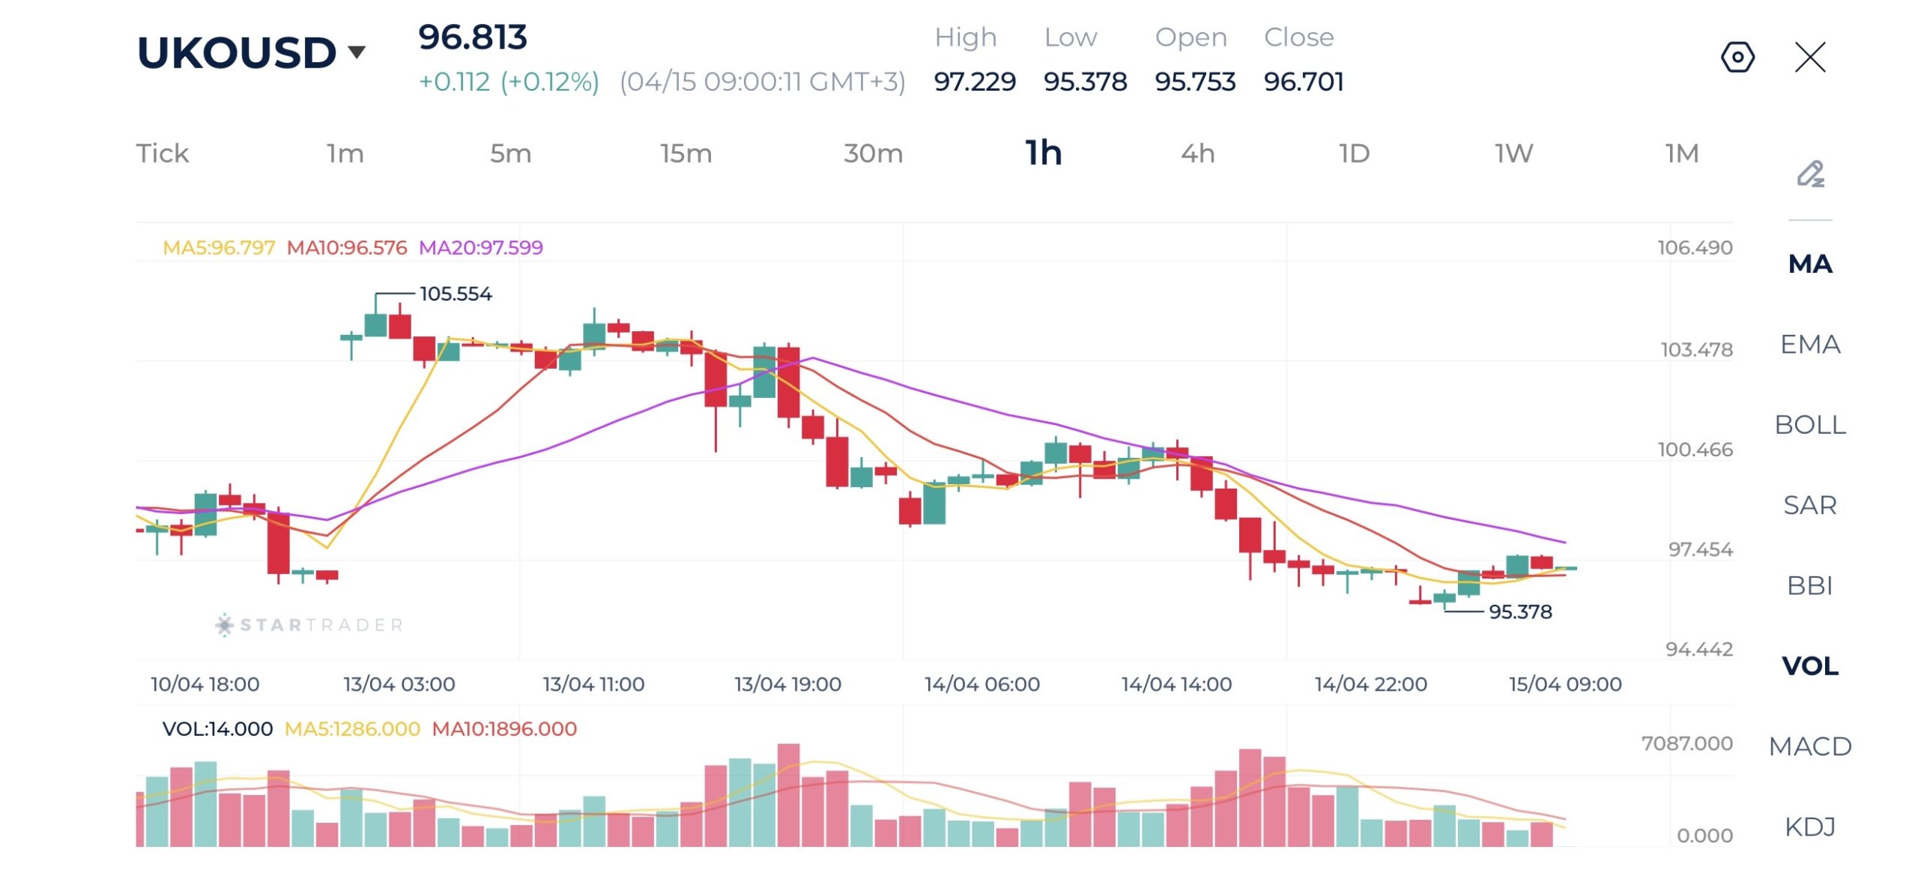1918x882 pixels.
Task: Switch to the Tick timeframe
Action: click(162, 154)
